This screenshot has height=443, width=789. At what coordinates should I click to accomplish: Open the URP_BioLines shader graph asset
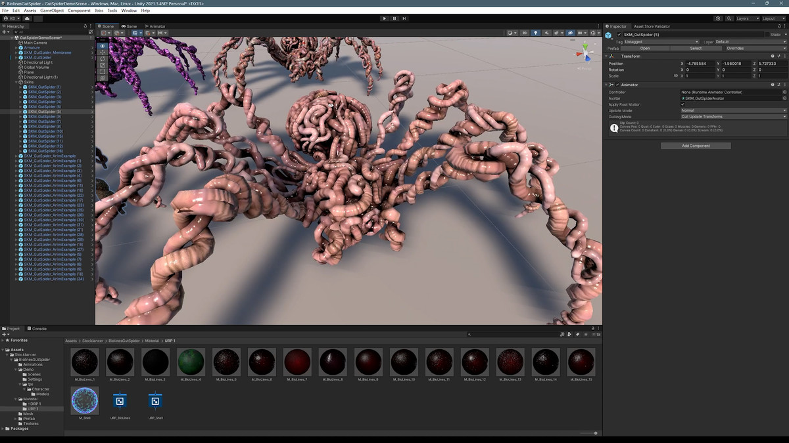pos(120,401)
